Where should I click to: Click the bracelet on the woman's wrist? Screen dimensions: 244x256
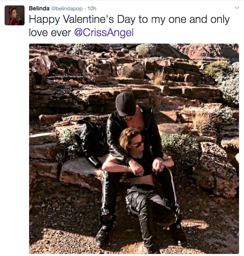tap(126, 169)
